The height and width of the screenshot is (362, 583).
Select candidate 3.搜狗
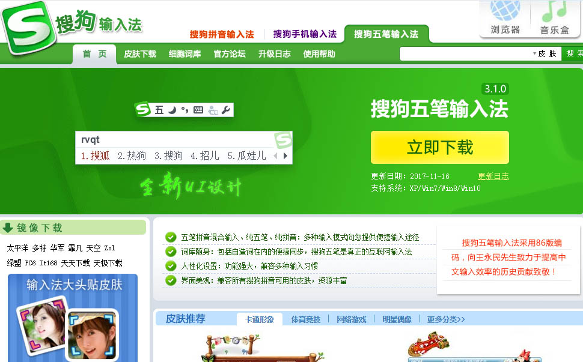[168, 155]
